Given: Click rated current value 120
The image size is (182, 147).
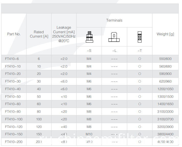Looking at the screenshot, I should [x=39, y=127].
